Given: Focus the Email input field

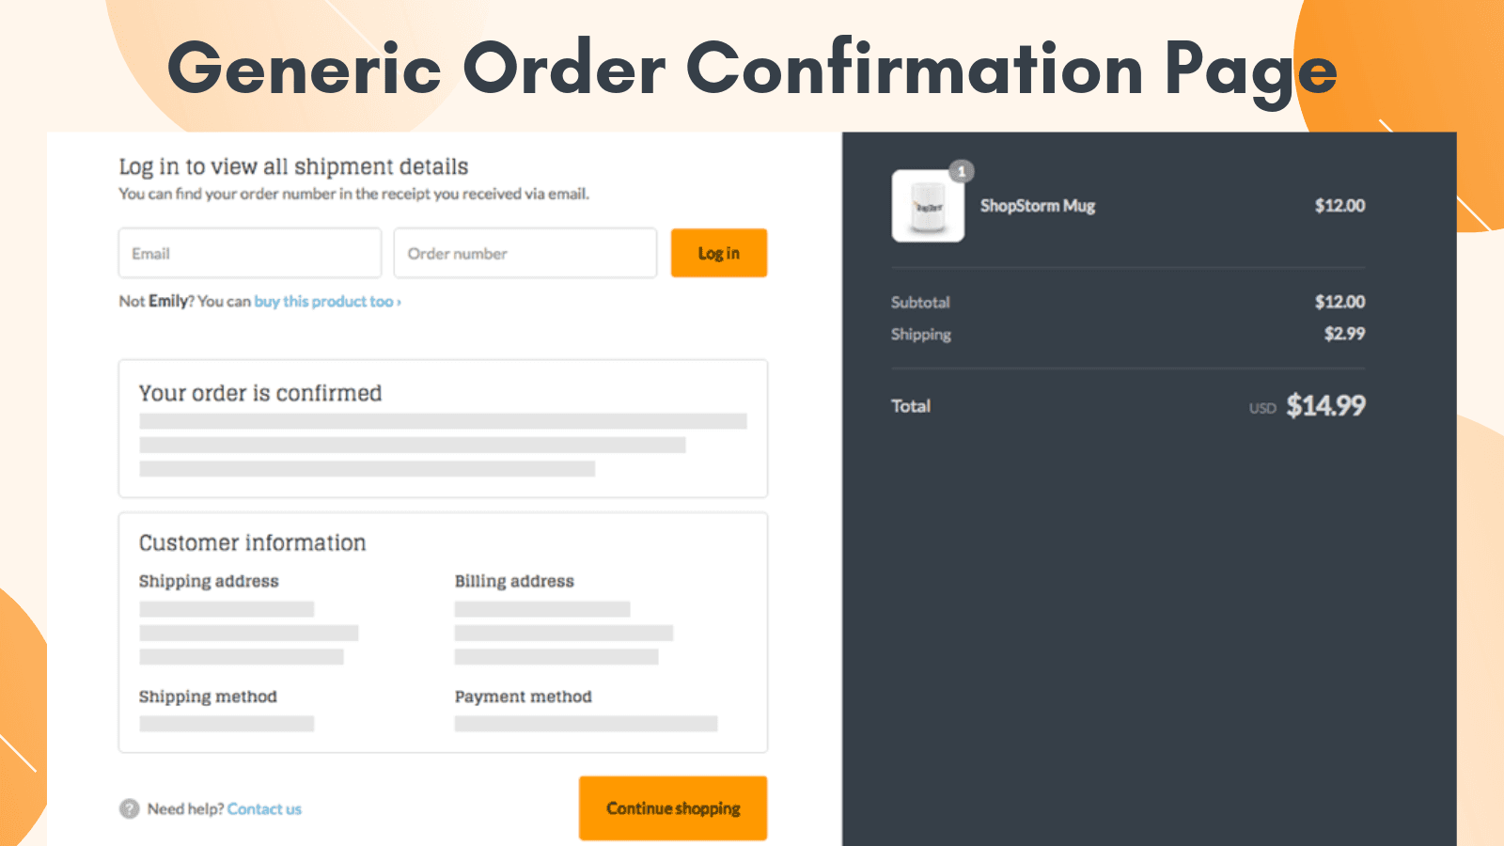Looking at the screenshot, I should [x=250, y=253].
